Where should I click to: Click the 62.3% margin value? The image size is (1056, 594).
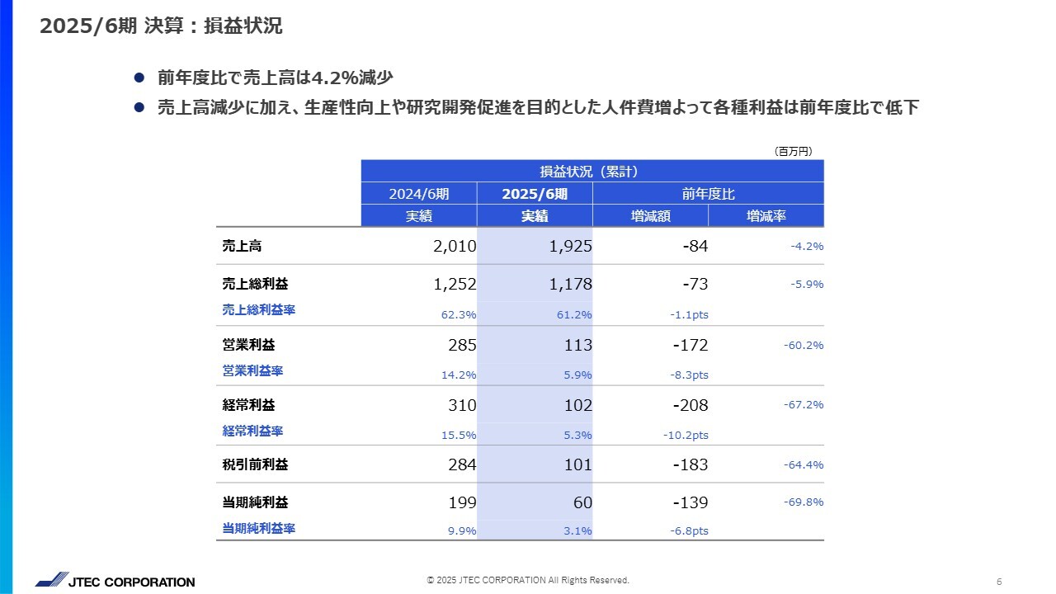click(459, 314)
